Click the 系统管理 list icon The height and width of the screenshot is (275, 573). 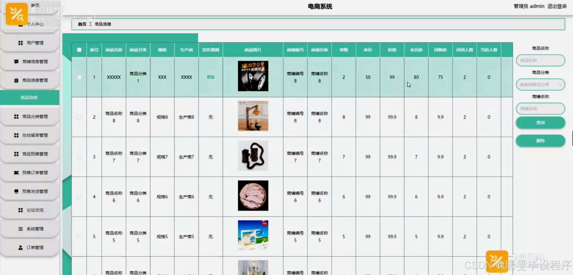click(21, 229)
